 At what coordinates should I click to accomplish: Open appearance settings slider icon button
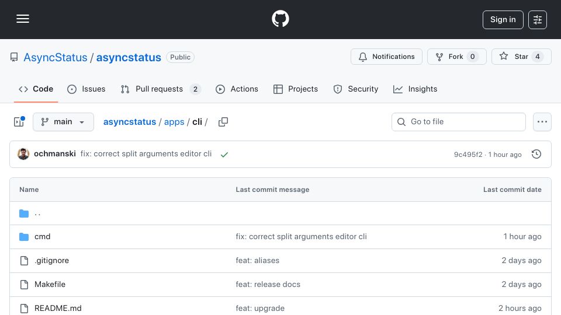point(538,20)
